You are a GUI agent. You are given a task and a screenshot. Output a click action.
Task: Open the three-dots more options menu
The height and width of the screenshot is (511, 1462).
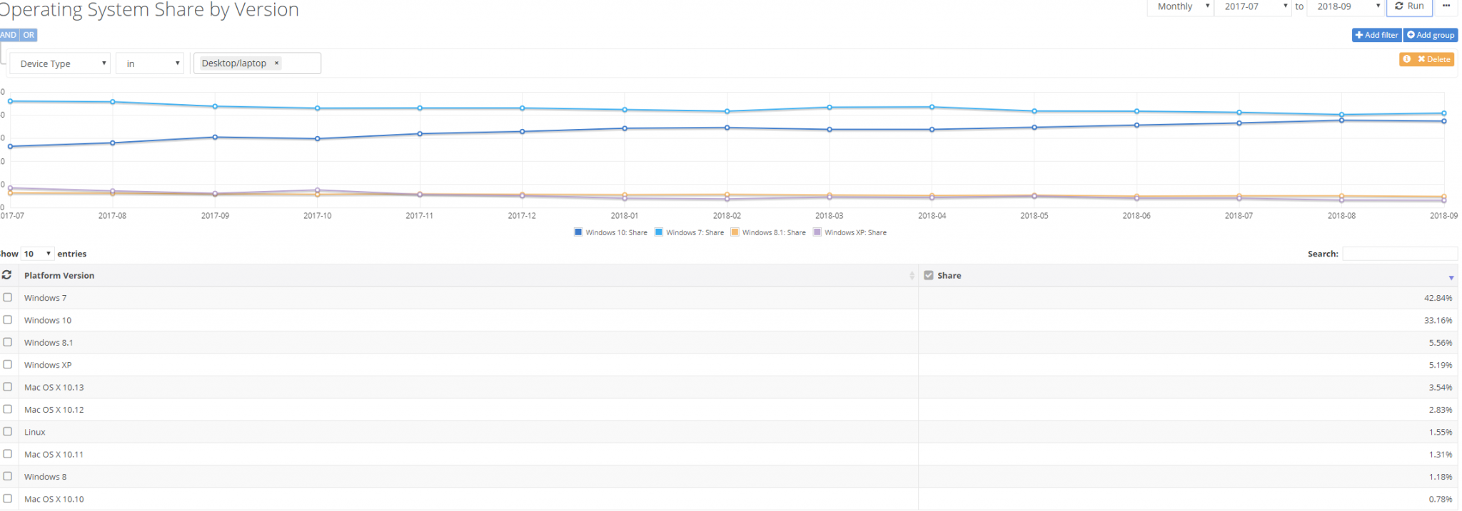pyautogui.click(x=1446, y=6)
